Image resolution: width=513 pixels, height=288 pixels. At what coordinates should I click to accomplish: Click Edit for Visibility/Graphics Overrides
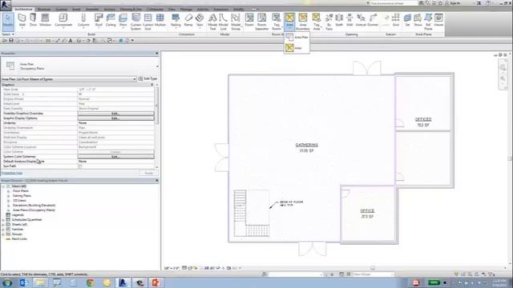coord(115,114)
